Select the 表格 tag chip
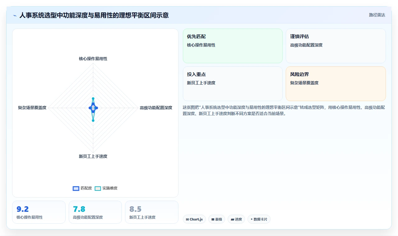The width and height of the screenshot is (398, 236). pyautogui.click(x=217, y=219)
